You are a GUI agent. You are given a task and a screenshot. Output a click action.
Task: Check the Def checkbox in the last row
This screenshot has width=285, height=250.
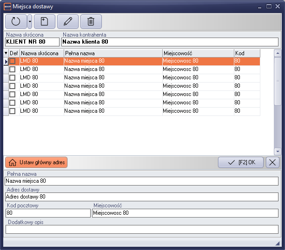[13, 111]
